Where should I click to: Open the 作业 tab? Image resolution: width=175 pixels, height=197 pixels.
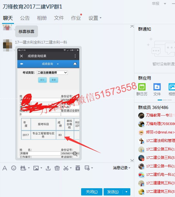coord(76,18)
